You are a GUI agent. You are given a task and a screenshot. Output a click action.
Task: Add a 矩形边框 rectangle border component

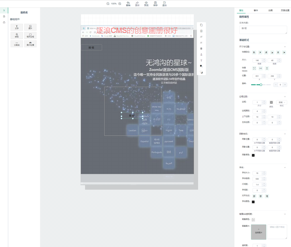point(30,36)
